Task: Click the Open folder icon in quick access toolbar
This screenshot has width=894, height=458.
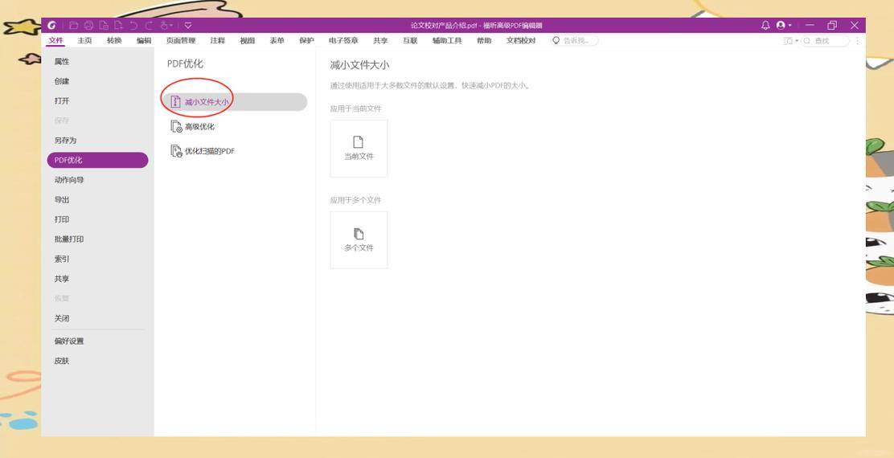Action: pyautogui.click(x=73, y=25)
